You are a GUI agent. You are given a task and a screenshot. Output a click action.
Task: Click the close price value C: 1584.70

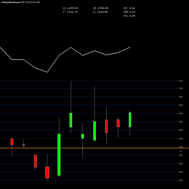pyautogui.click(x=70, y=12)
